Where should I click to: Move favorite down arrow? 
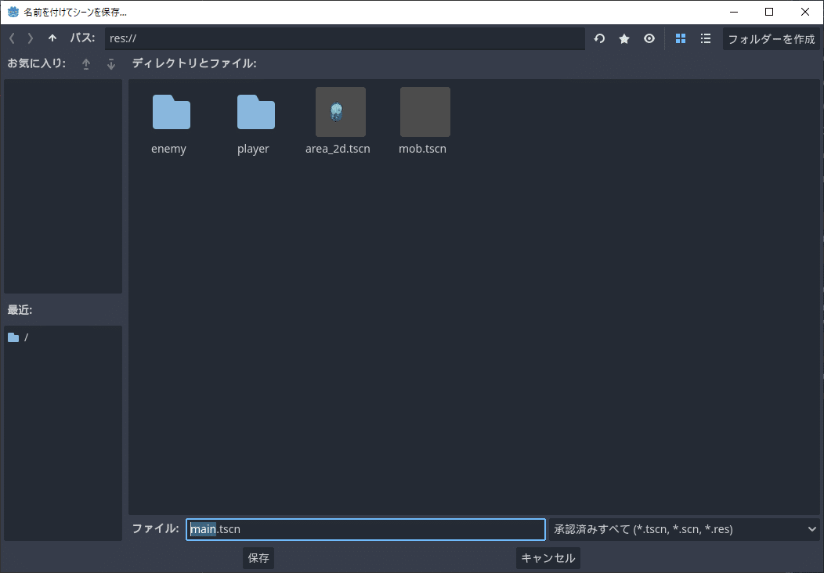point(111,64)
